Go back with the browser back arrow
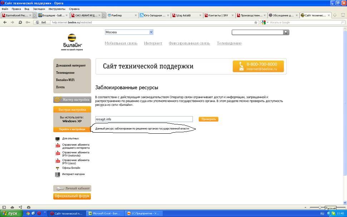The width and height of the screenshot is (347, 217). point(5,23)
